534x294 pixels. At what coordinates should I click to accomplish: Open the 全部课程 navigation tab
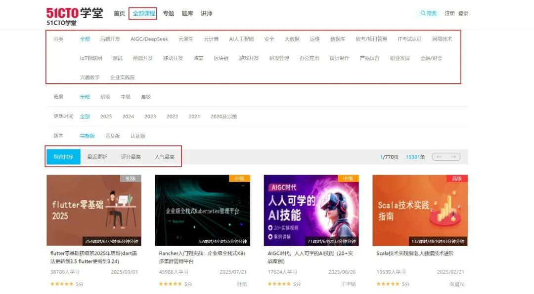click(143, 13)
